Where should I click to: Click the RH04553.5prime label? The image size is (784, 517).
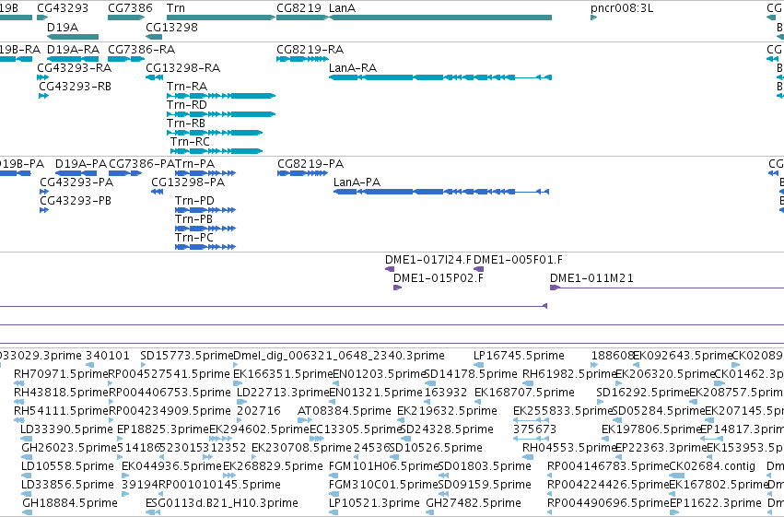569,448
